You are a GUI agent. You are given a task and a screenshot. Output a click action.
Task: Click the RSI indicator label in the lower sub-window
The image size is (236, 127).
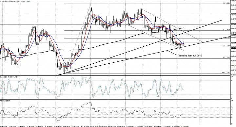click(5, 101)
